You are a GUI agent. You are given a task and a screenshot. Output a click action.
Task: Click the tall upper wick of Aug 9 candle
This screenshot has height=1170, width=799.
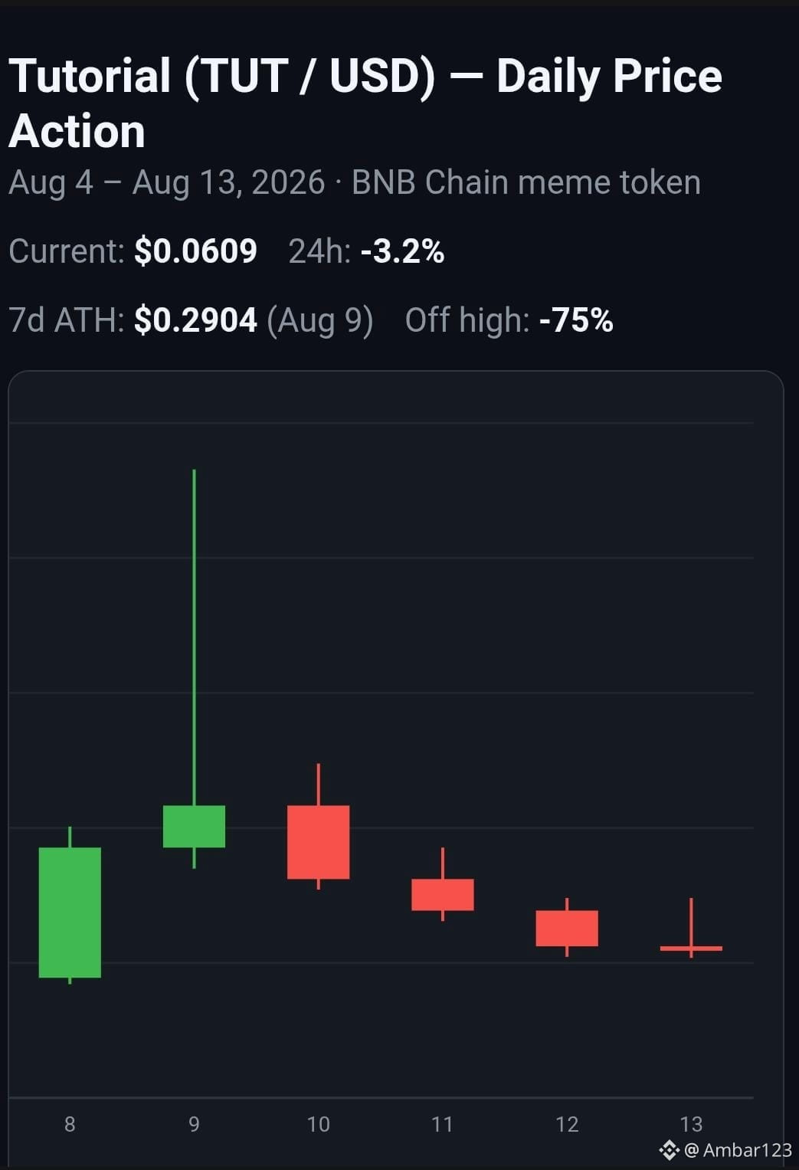(194, 637)
